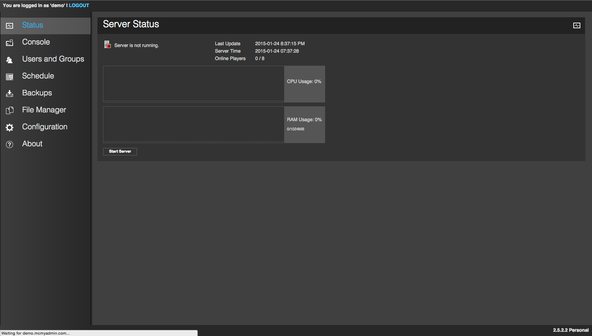Switch to the Configuration page
592x336 pixels.
click(x=44, y=127)
